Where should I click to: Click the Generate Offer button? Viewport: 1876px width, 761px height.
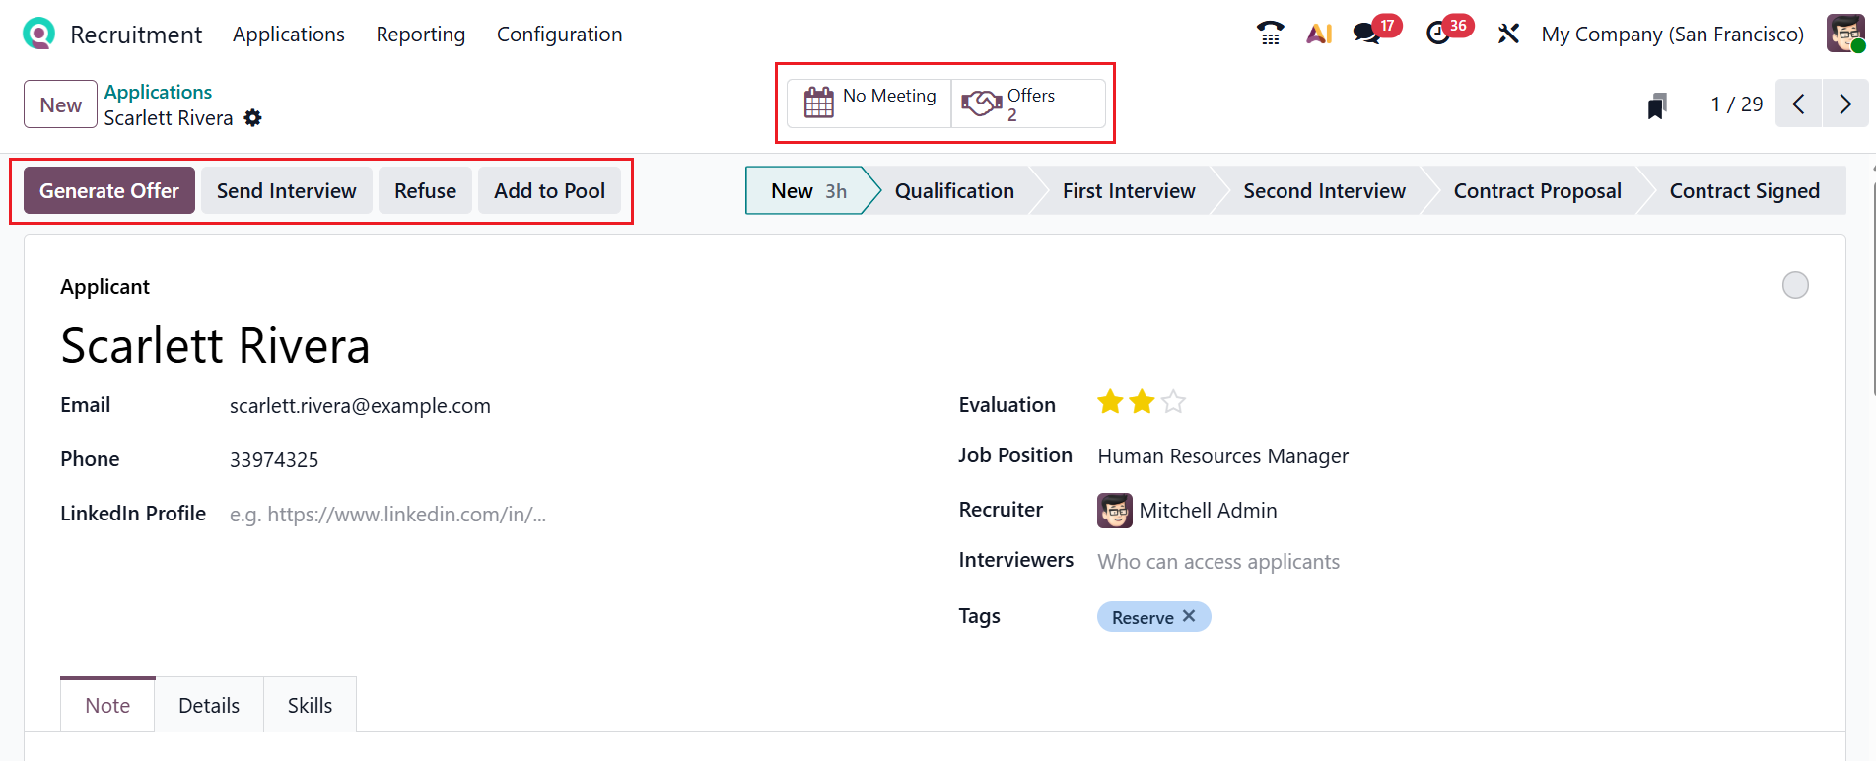(109, 191)
